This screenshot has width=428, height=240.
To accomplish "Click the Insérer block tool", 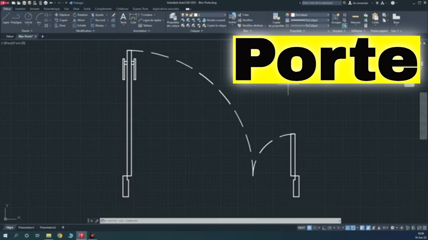I will coord(232,18).
